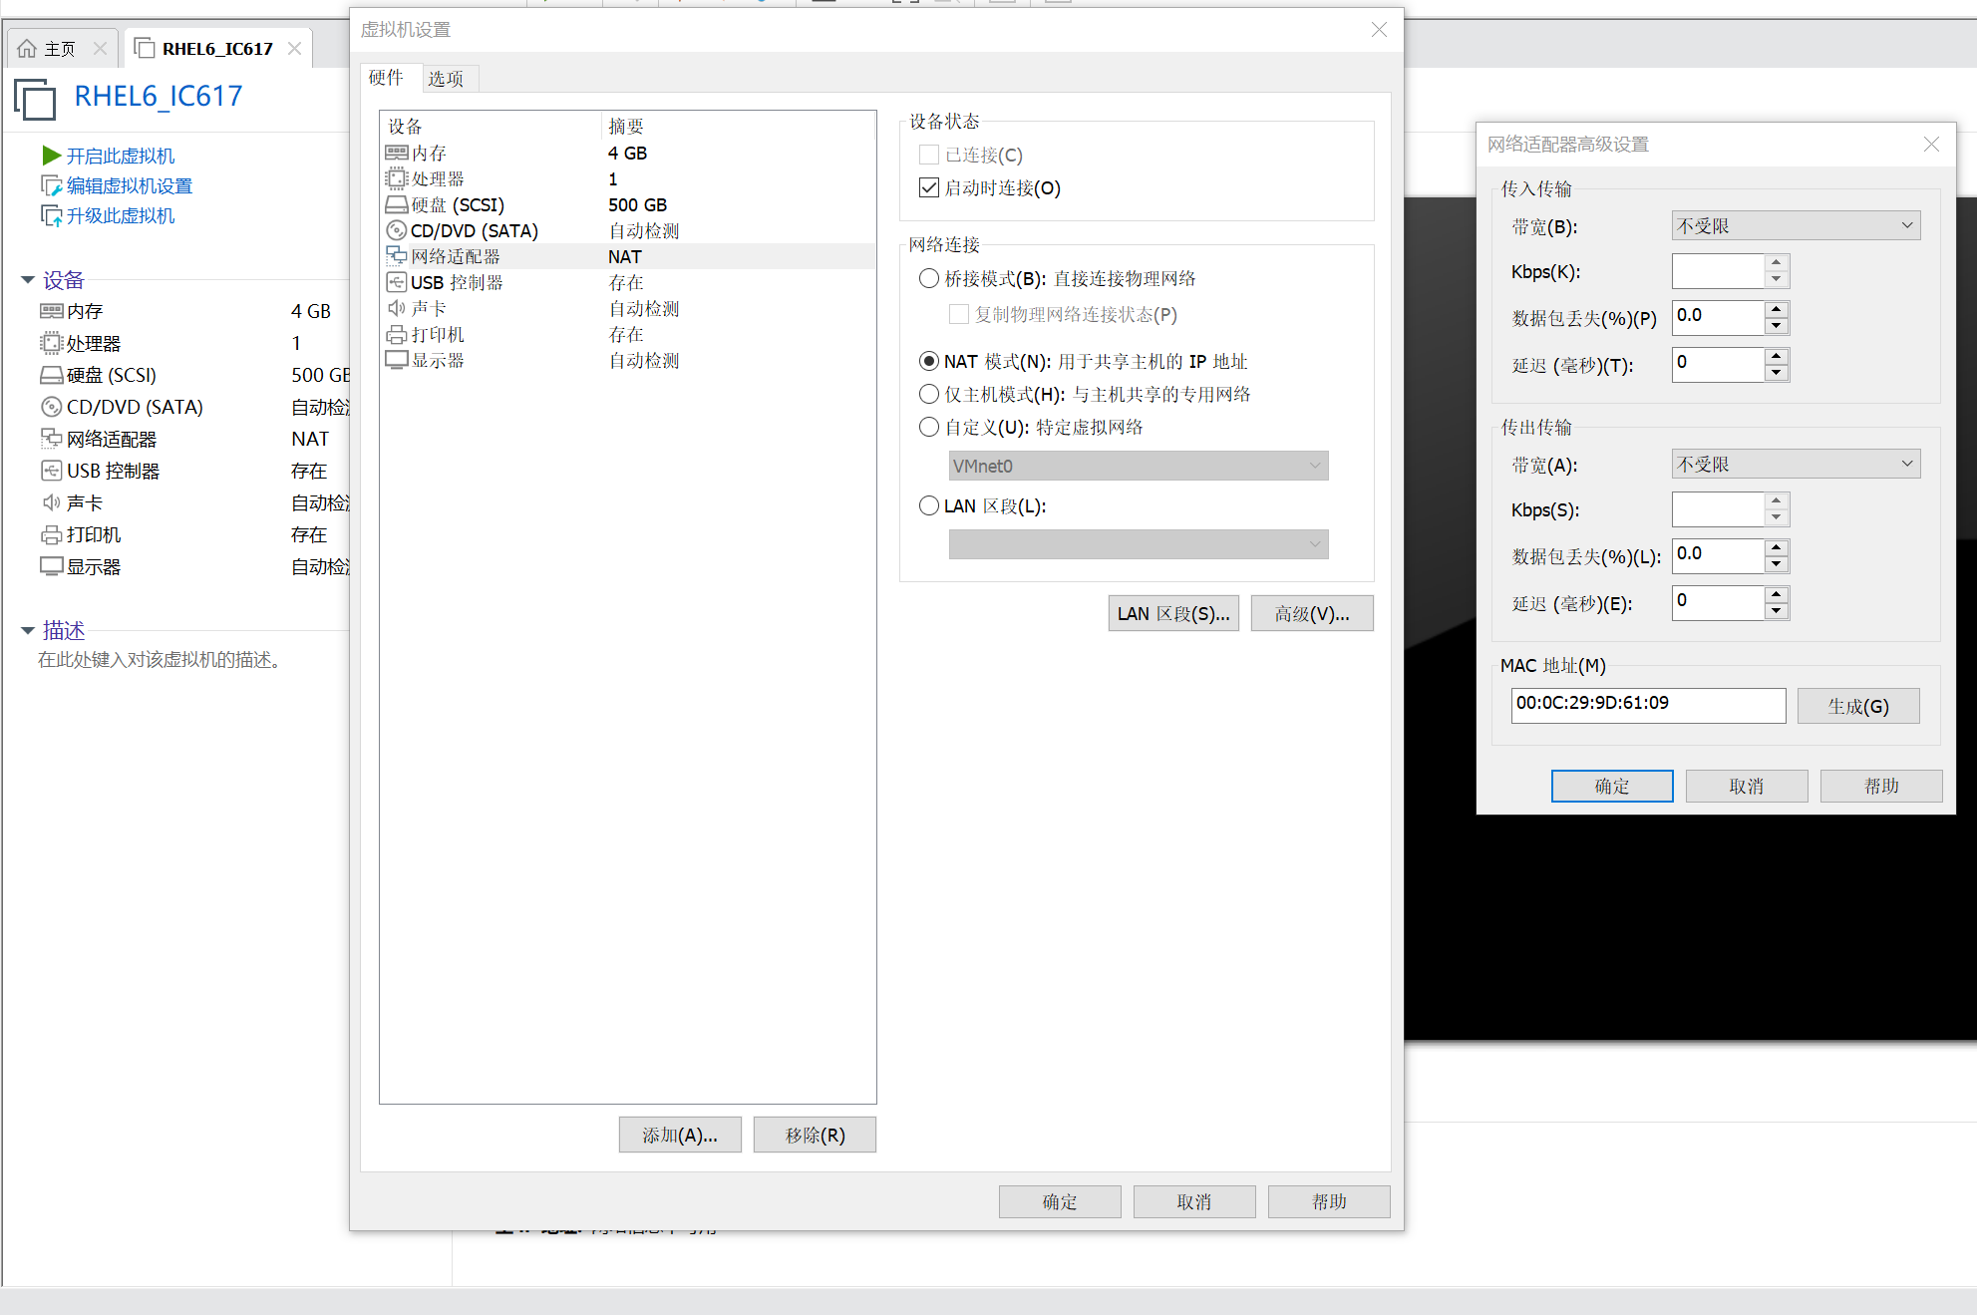The image size is (1977, 1315).
Task: Click the hard disk icon in dialog device list
Action: click(x=397, y=204)
